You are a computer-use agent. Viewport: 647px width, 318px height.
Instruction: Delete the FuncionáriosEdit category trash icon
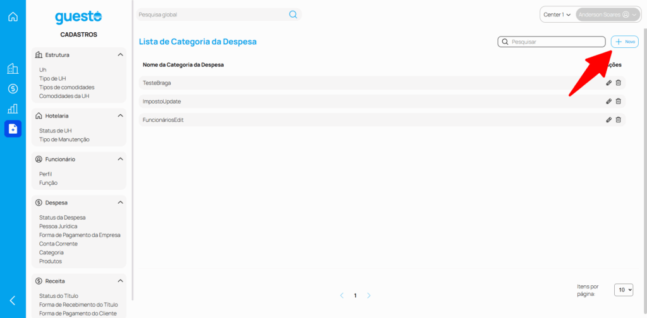[619, 120]
